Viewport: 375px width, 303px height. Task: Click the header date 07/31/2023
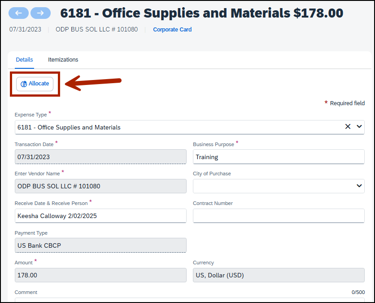[x=25, y=29]
